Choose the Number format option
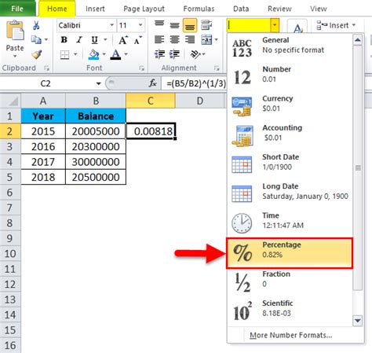Screen dimensions: 372x353 [290, 77]
